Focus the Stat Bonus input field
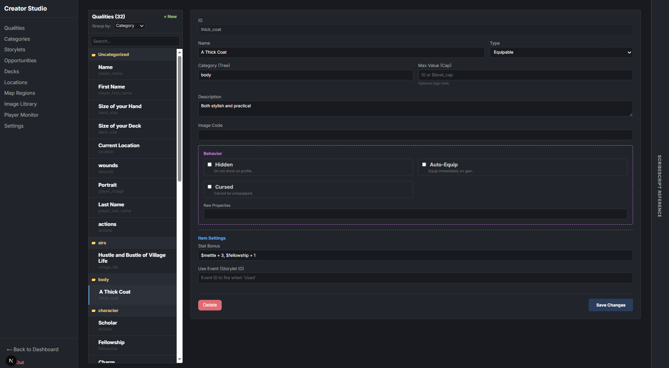The height and width of the screenshot is (368, 669). (x=415, y=255)
